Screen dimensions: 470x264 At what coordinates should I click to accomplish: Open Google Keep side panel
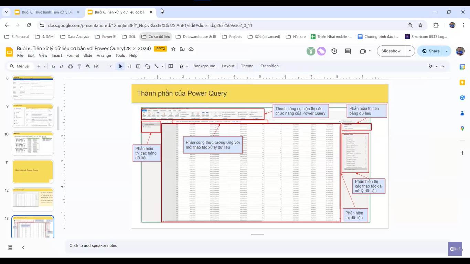(462, 82)
